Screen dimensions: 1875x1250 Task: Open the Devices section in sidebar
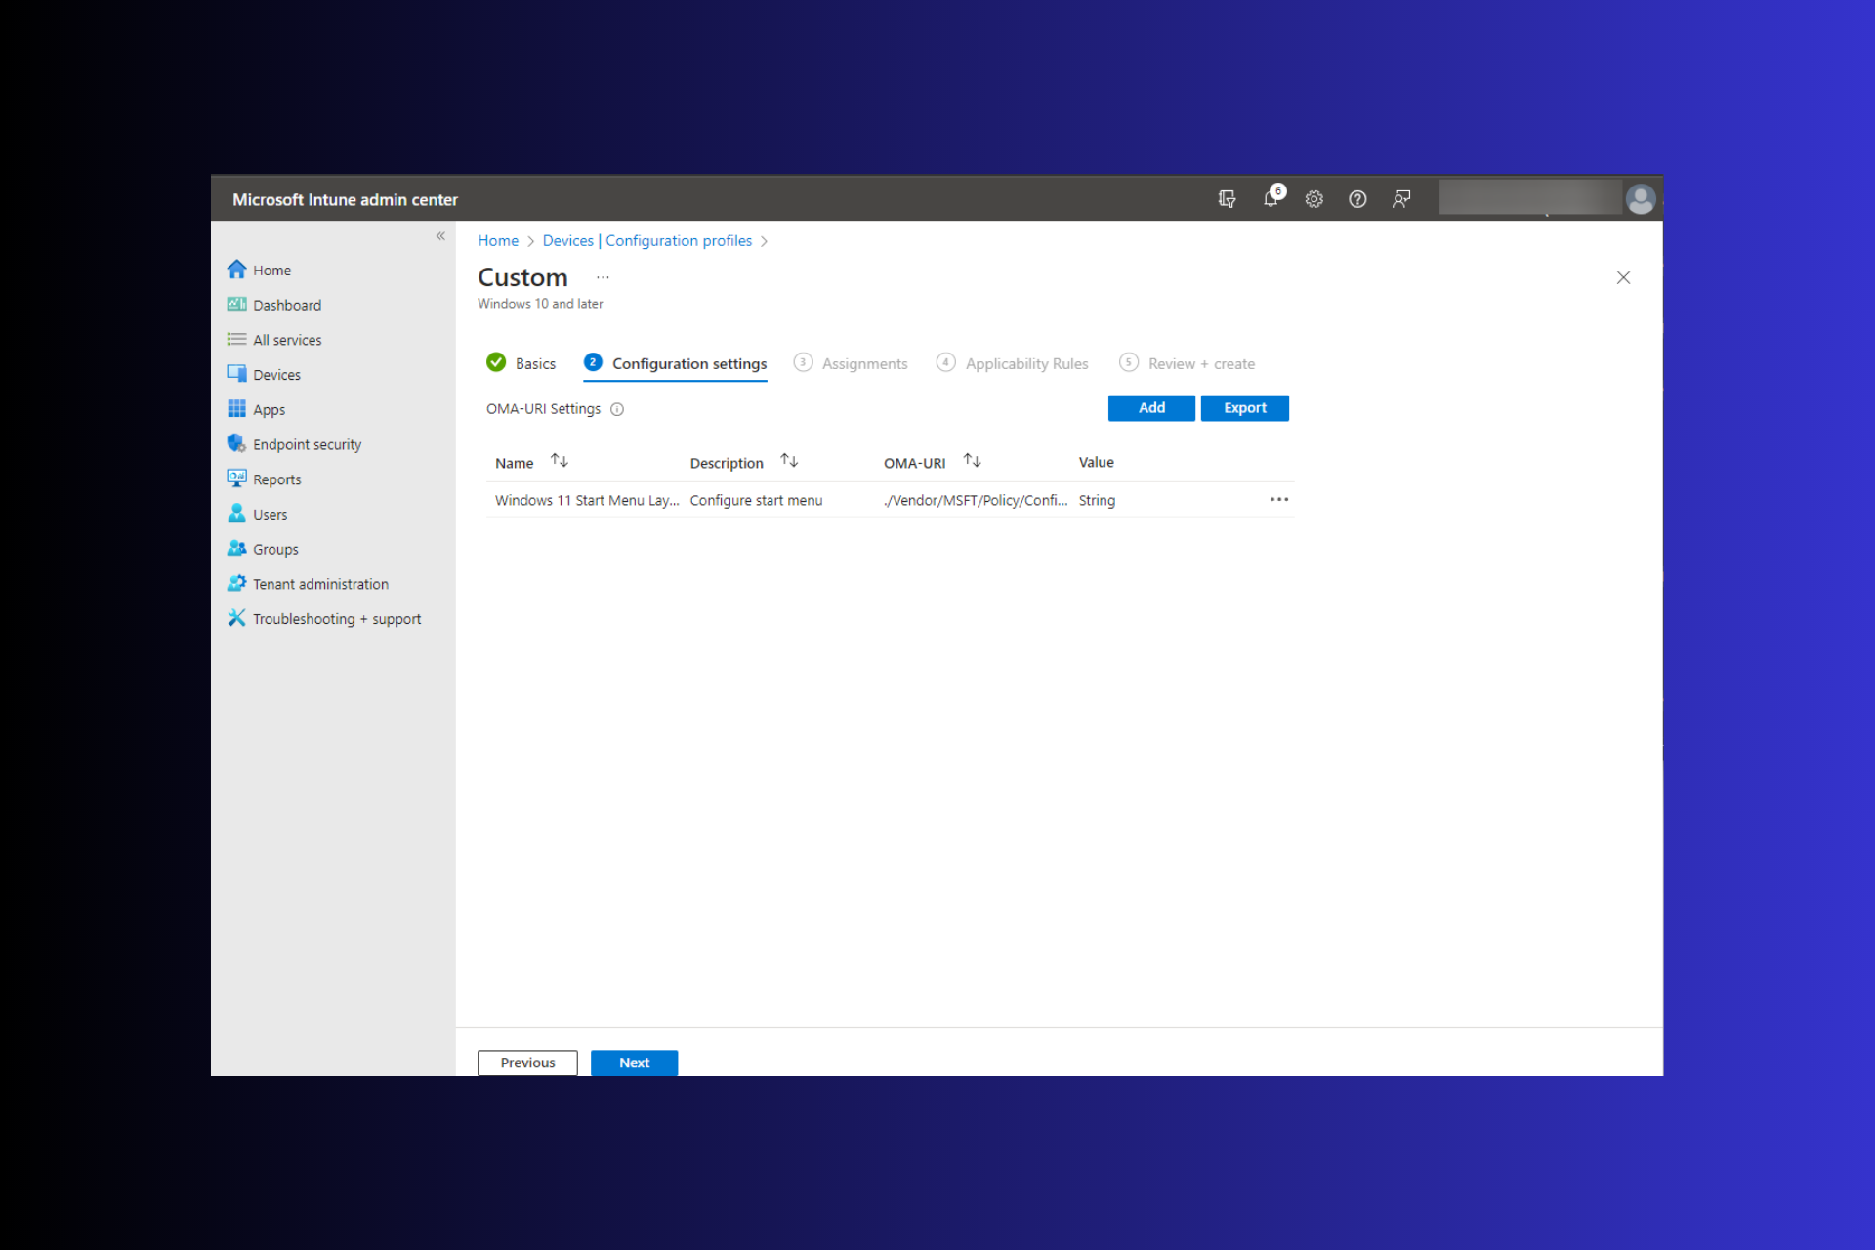(x=276, y=374)
